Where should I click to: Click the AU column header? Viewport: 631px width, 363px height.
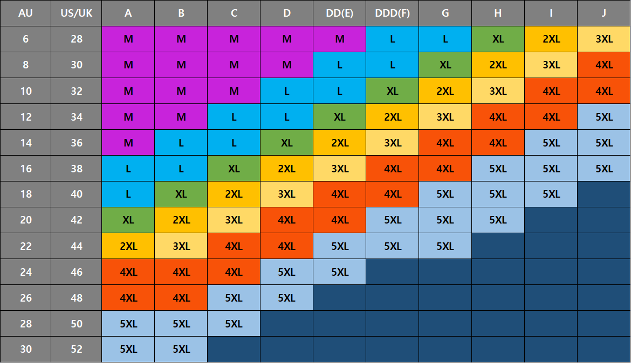click(x=25, y=13)
